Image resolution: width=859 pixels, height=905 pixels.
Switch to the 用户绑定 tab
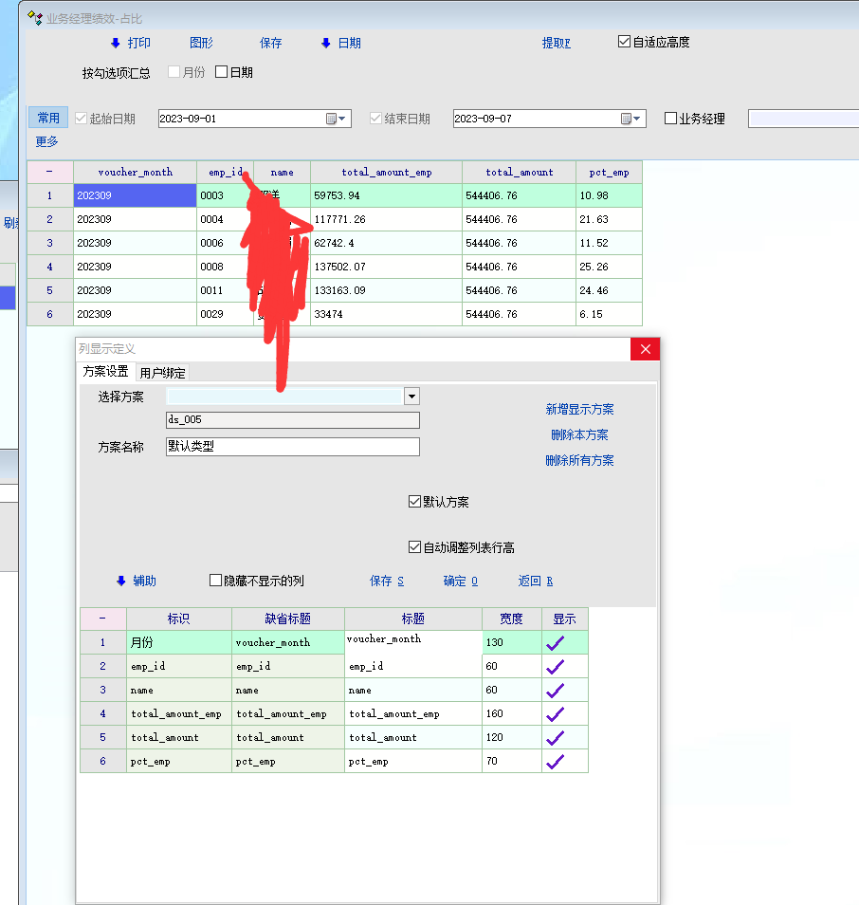(x=163, y=373)
